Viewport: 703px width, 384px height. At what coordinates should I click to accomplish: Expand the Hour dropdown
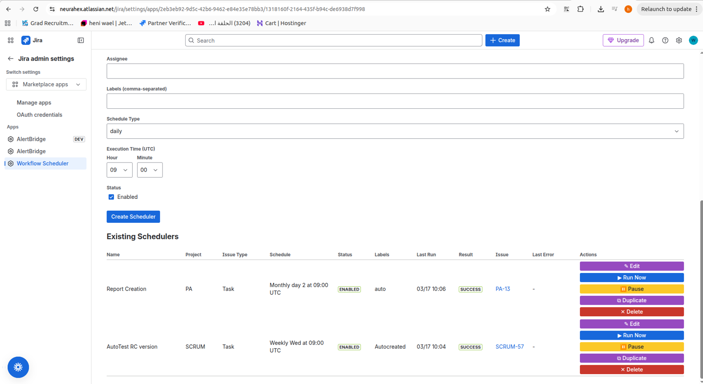coord(119,170)
